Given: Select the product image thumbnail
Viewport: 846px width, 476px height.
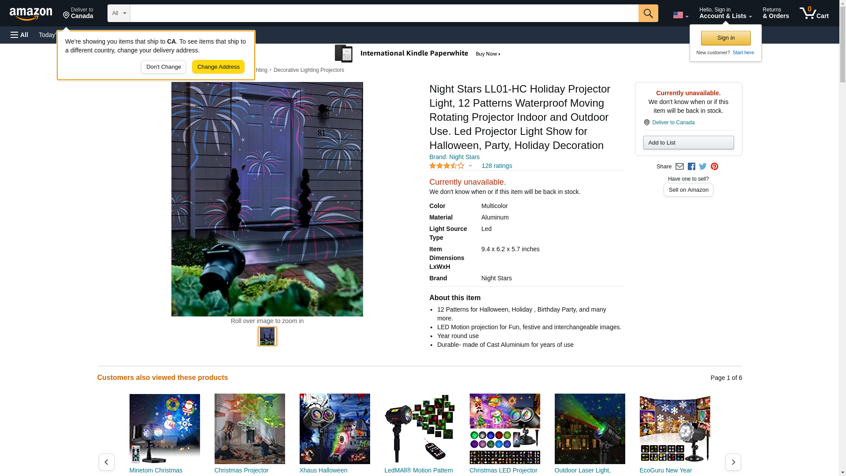Looking at the screenshot, I should [x=267, y=336].
